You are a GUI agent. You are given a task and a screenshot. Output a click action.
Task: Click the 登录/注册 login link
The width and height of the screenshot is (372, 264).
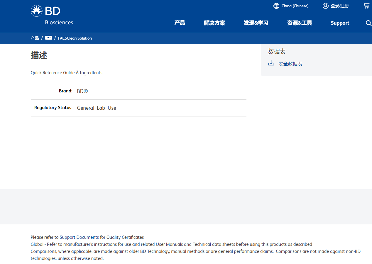340,6
